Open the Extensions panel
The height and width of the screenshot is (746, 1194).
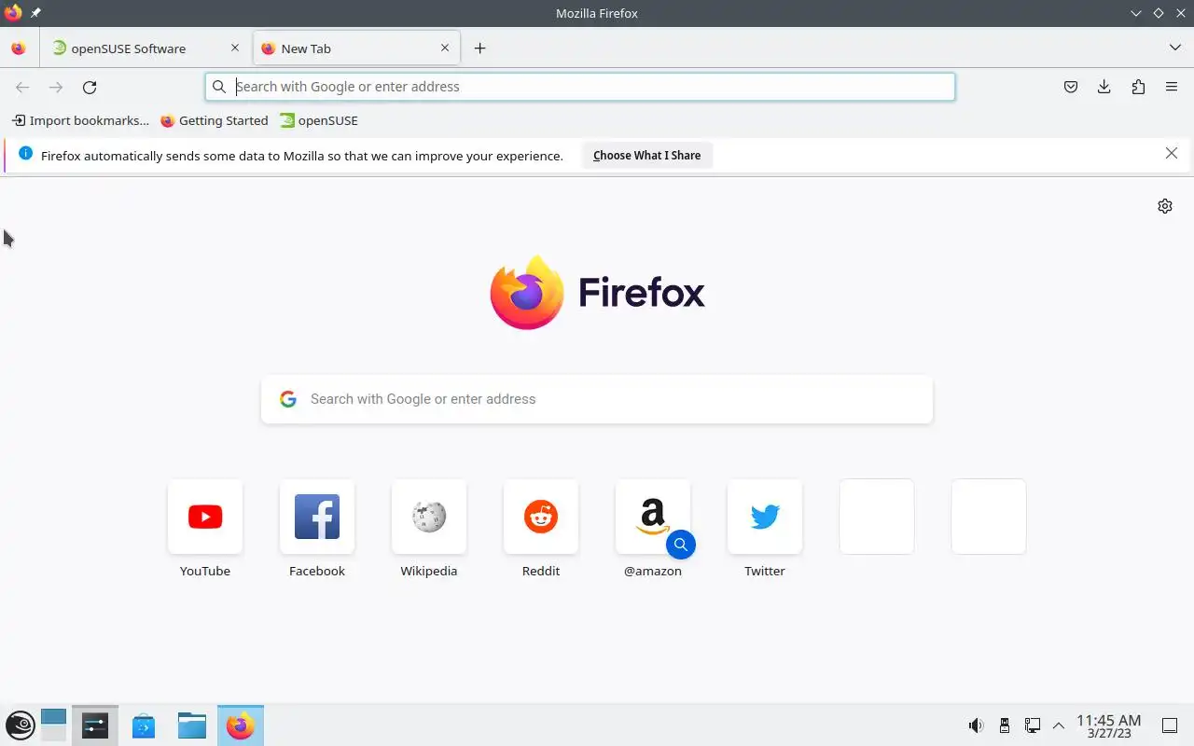[x=1138, y=87]
